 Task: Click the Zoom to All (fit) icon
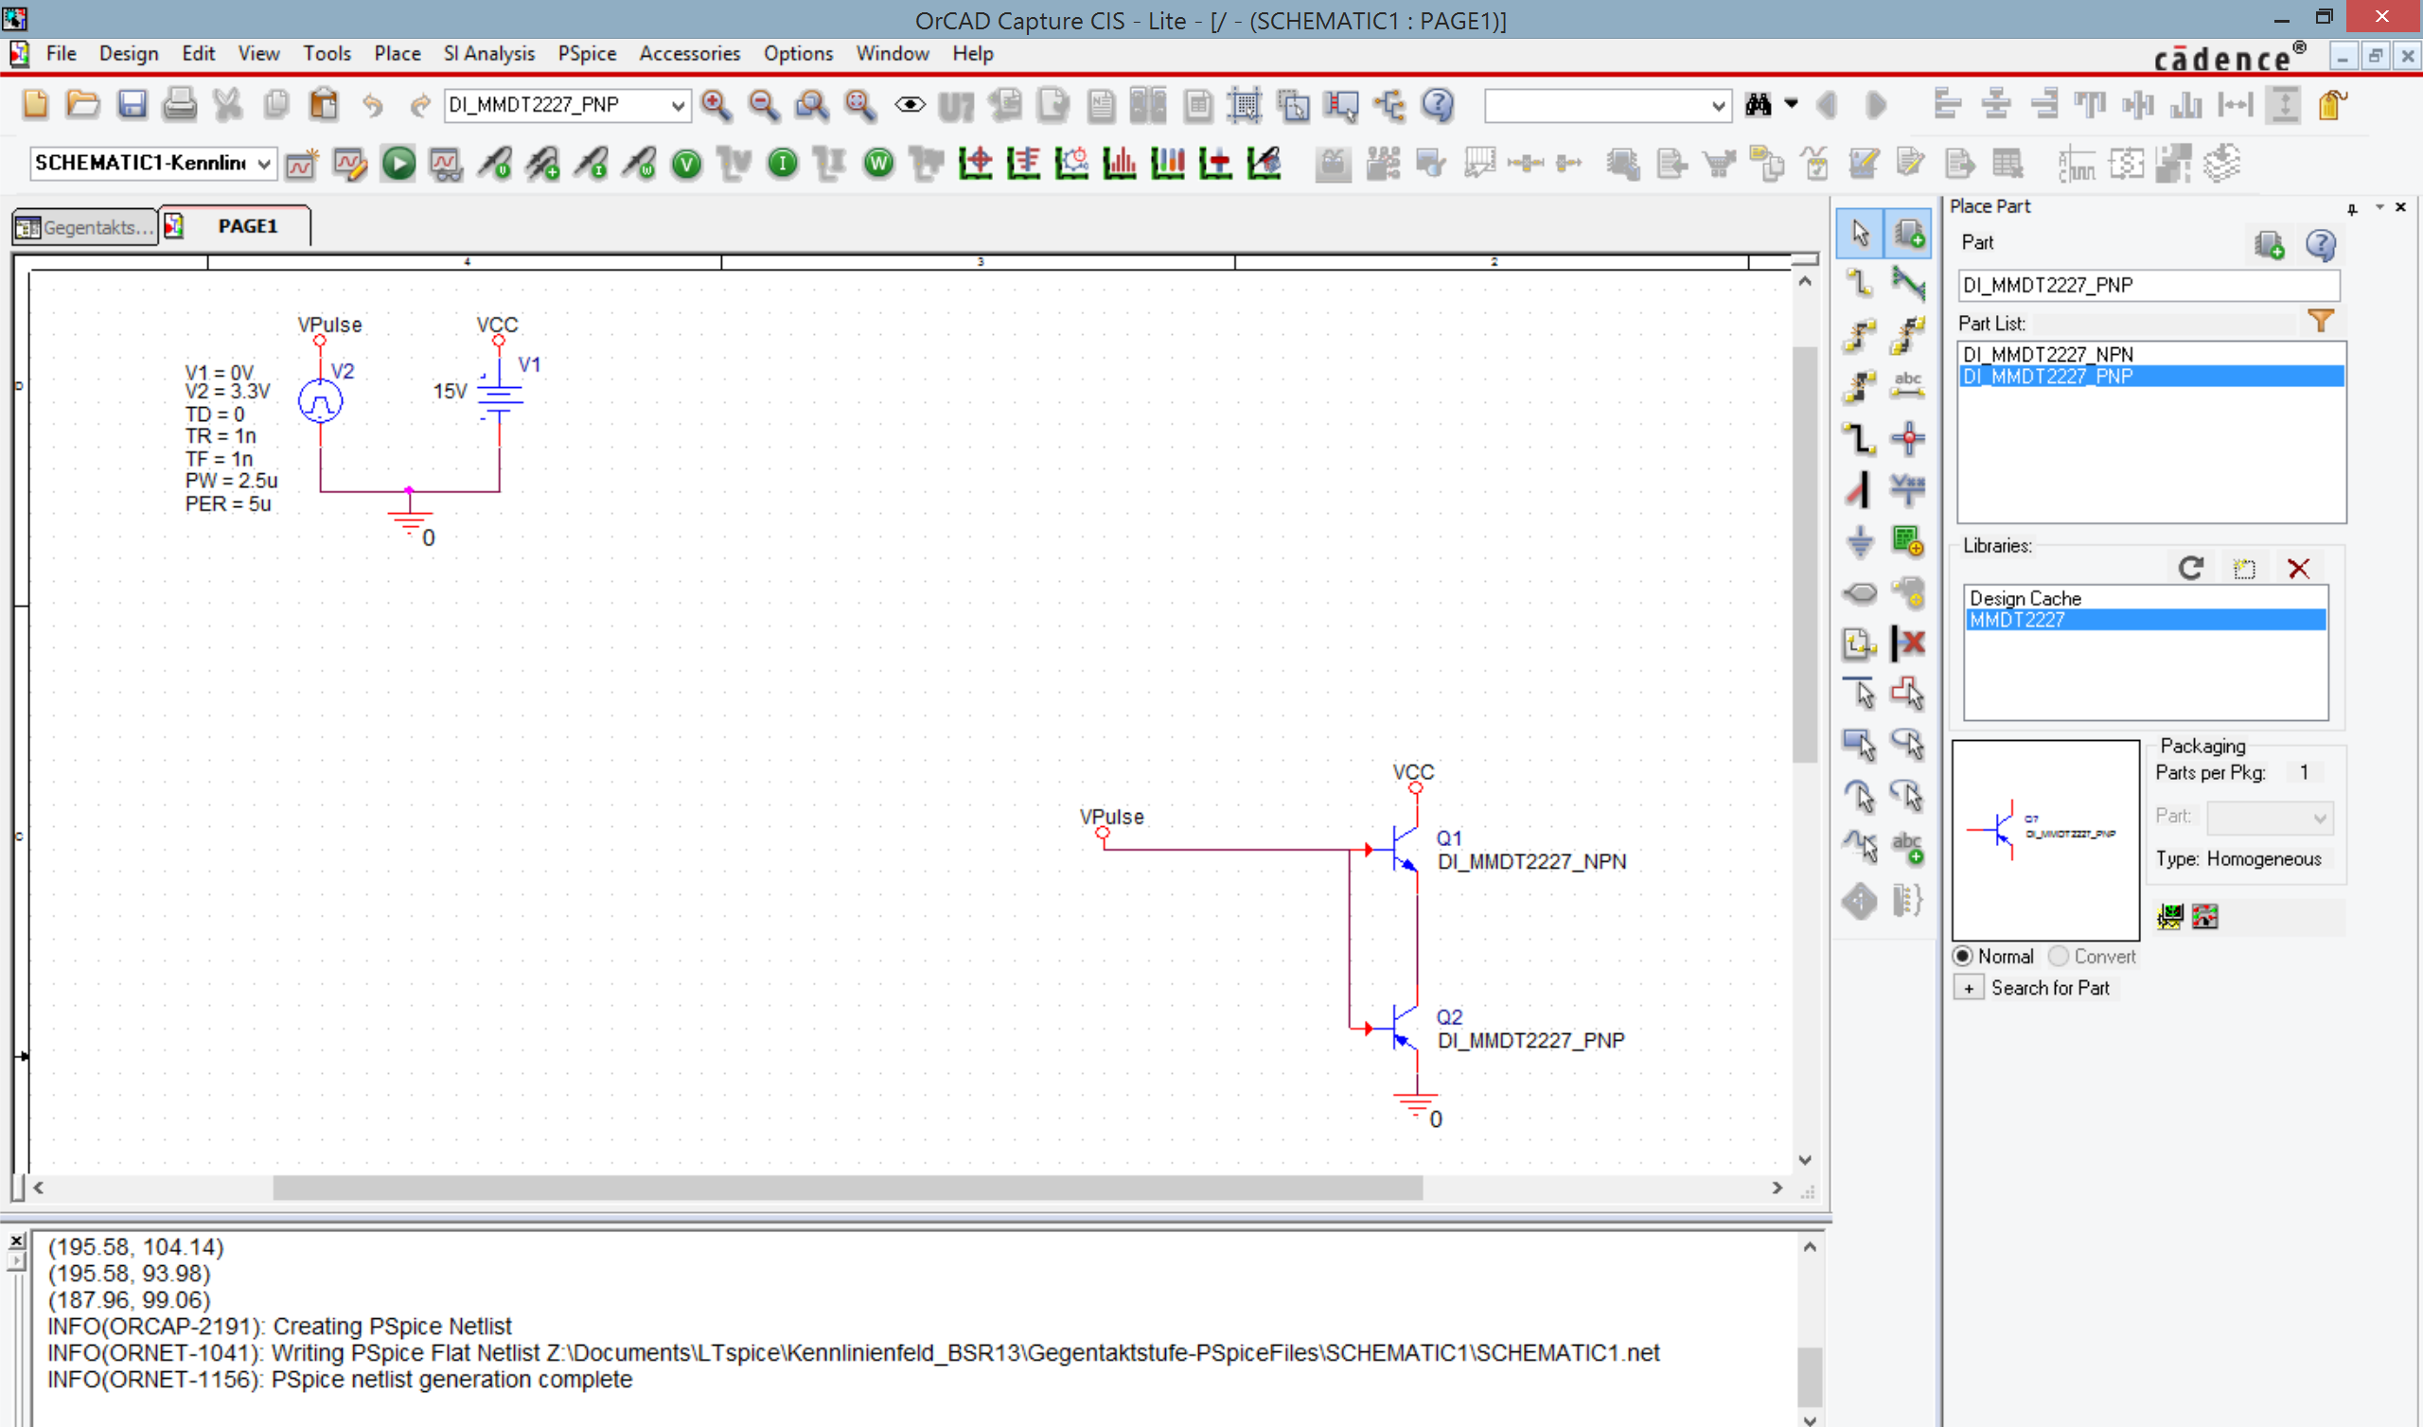(x=860, y=105)
